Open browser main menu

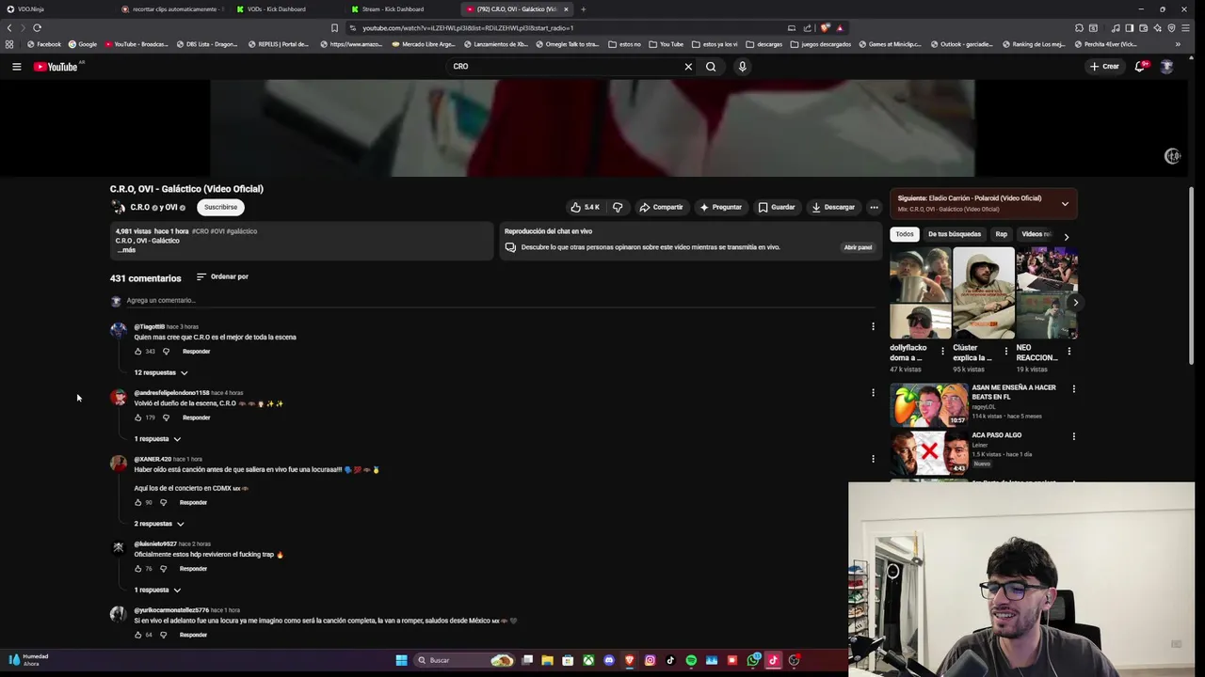1185,28
